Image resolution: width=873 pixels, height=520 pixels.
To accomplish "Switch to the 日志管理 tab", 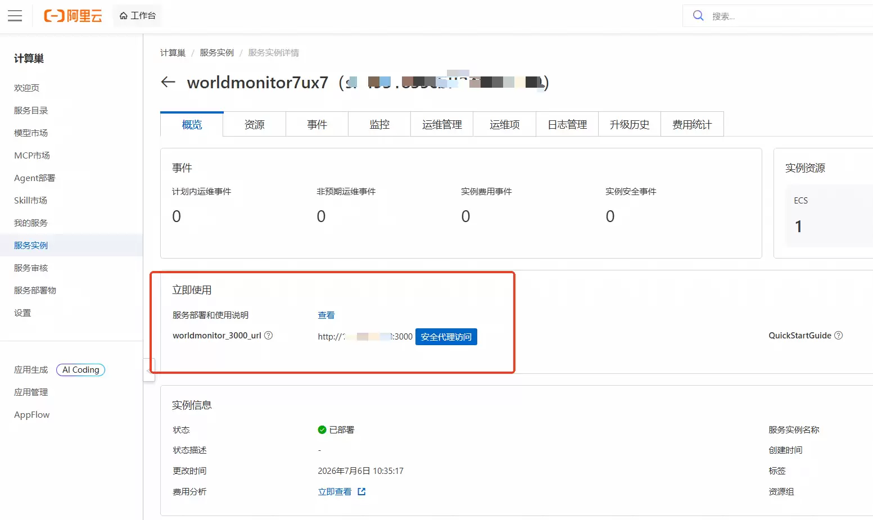I will 567,124.
